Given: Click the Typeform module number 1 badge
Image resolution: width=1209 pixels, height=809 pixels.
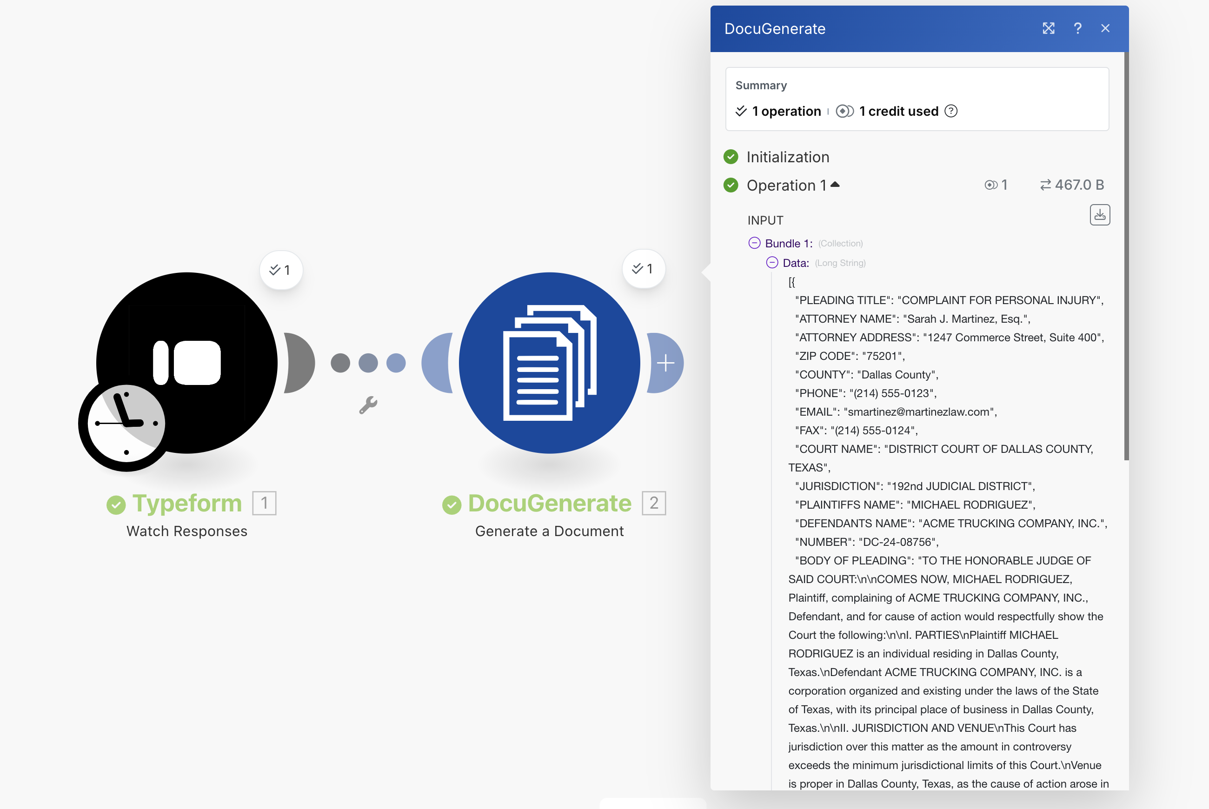Looking at the screenshot, I should [x=264, y=503].
